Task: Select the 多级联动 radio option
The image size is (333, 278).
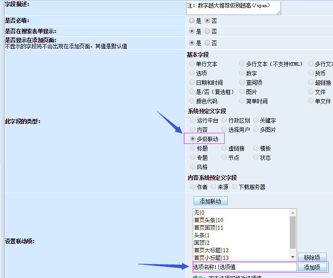Action: pyautogui.click(x=193, y=139)
